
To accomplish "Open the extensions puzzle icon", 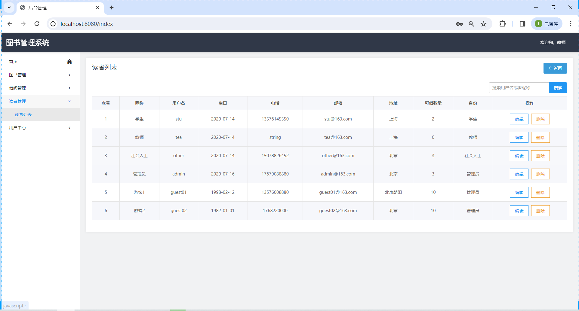I will tap(503, 24).
